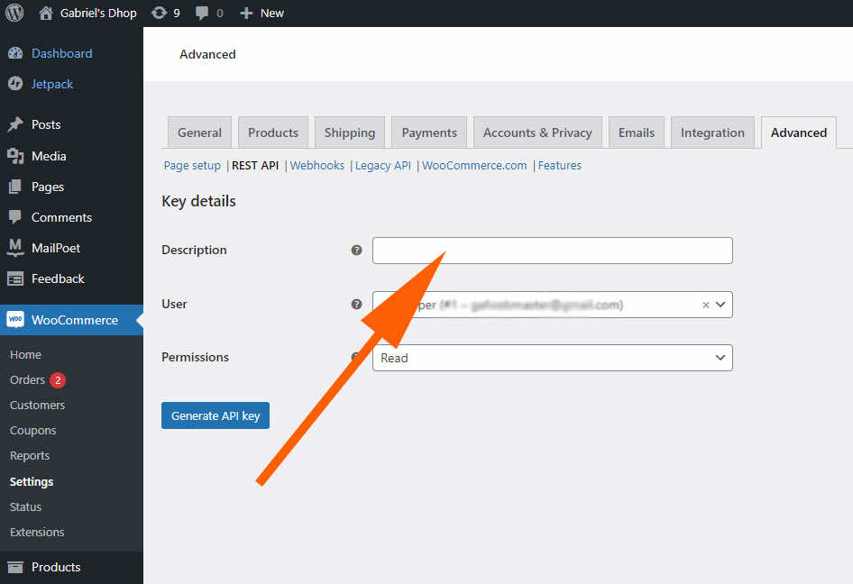Open Media menu item
Image resolution: width=853 pixels, height=584 pixels.
pos(49,156)
